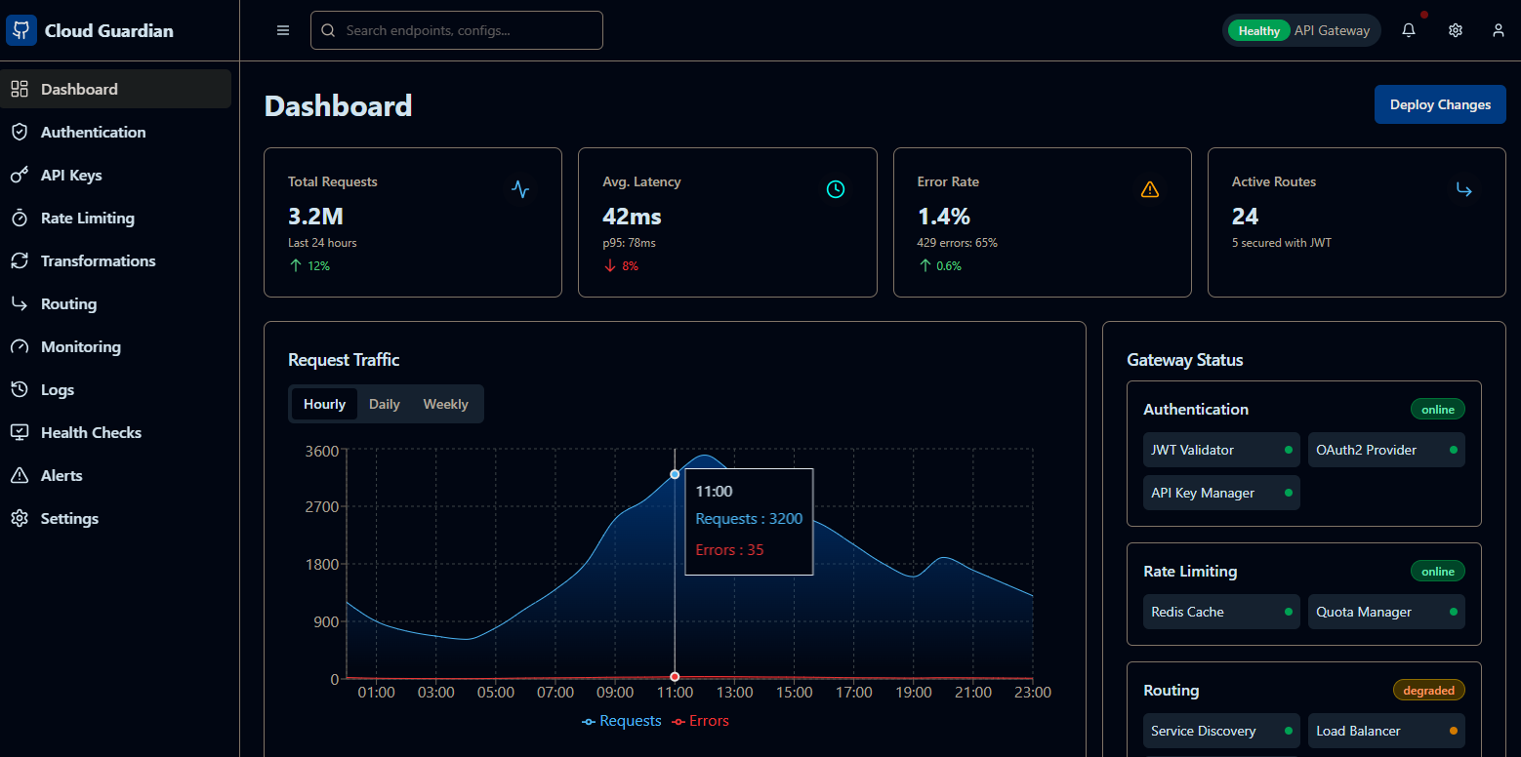Open Transformations in the sidebar
The height and width of the screenshot is (757, 1521).
(115, 260)
